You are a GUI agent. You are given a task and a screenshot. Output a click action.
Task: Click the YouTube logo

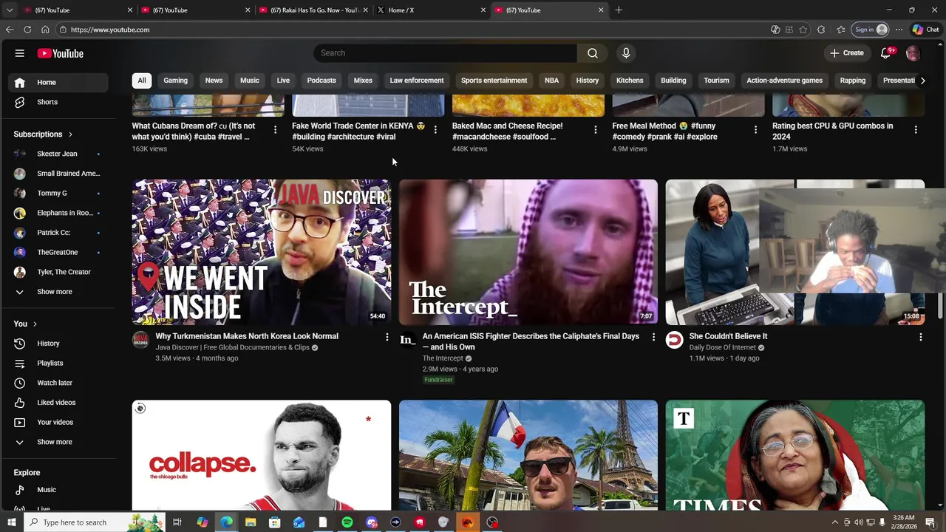[x=61, y=53]
